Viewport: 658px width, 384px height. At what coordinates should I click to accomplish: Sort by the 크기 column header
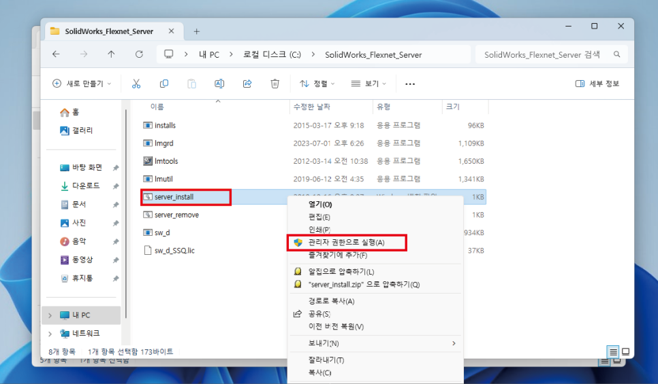tap(453, 107)
